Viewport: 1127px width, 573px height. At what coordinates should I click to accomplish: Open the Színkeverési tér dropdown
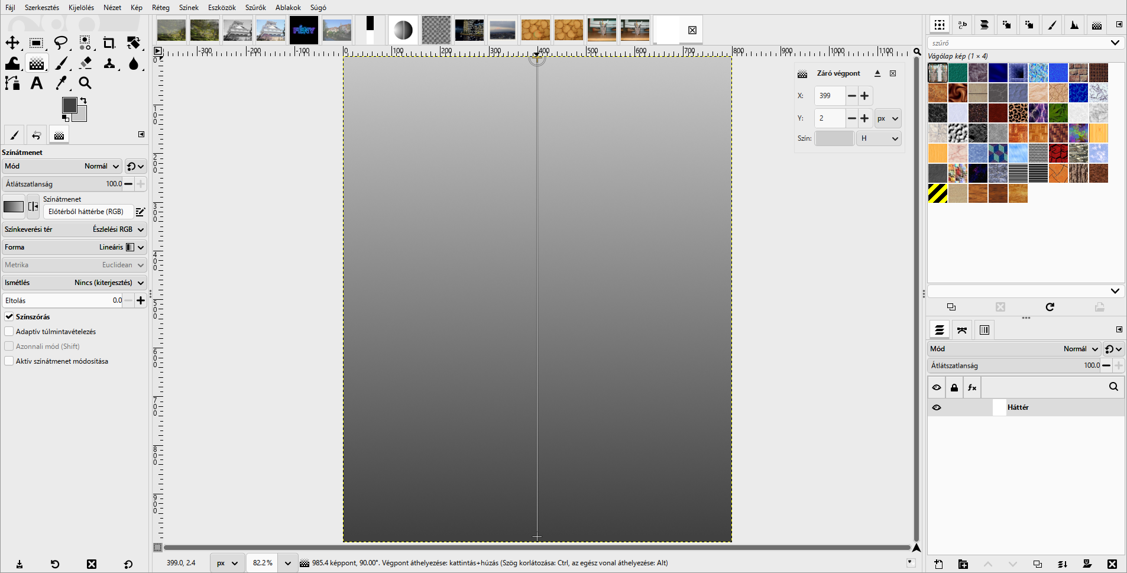(x=74, y=229)
